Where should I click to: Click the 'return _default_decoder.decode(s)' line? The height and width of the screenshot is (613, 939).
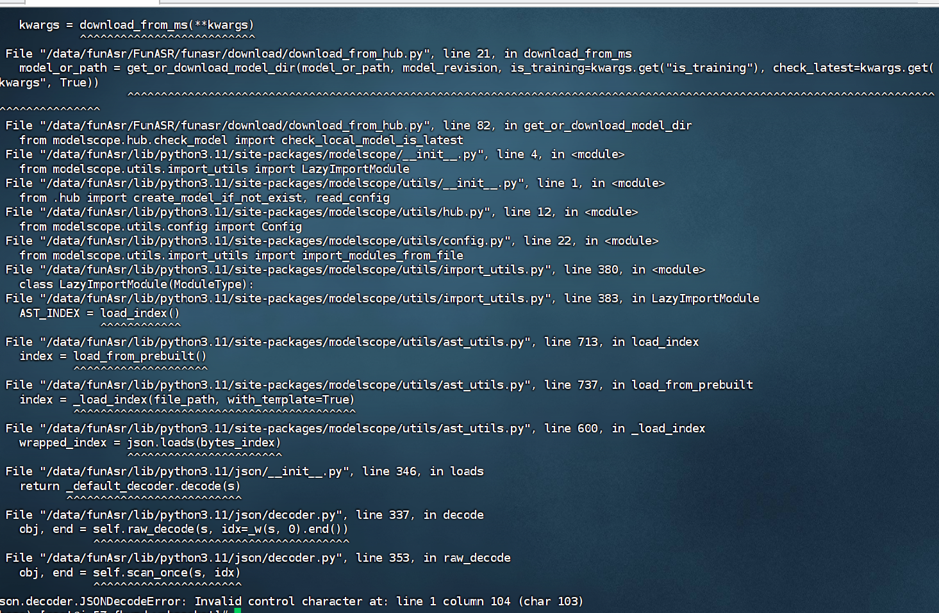click(x=130, y=486)
